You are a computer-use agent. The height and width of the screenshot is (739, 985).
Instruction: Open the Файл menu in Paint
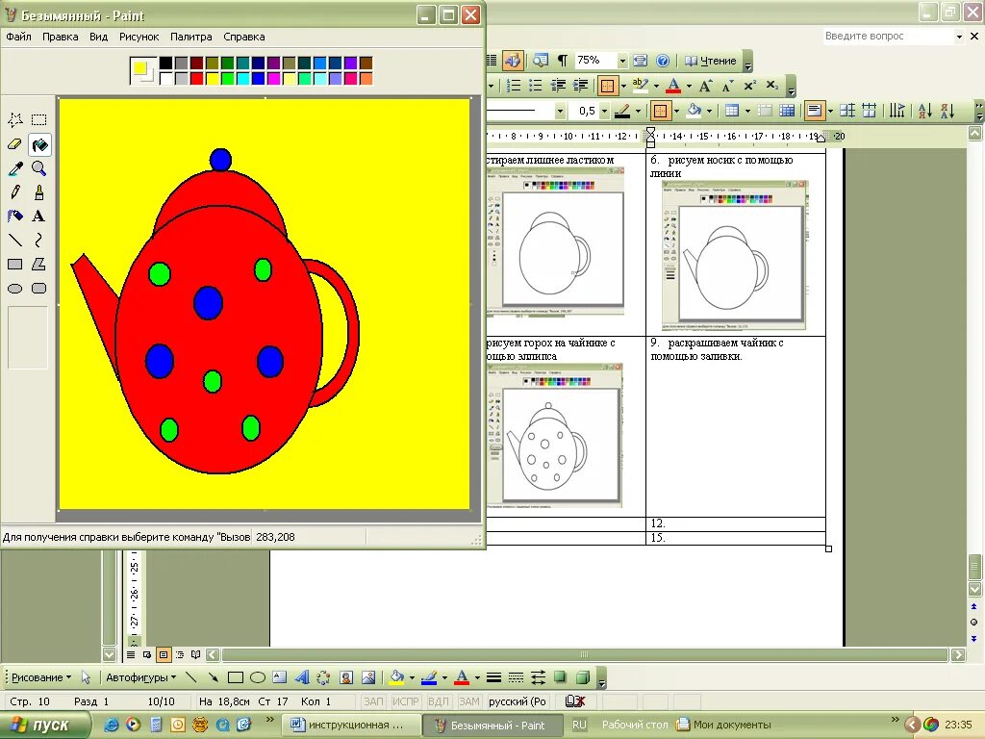tap(19, 37)
